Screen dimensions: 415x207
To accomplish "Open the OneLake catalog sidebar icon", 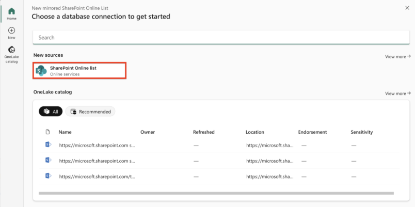I will pyautogui.click(x=11, y=50).
